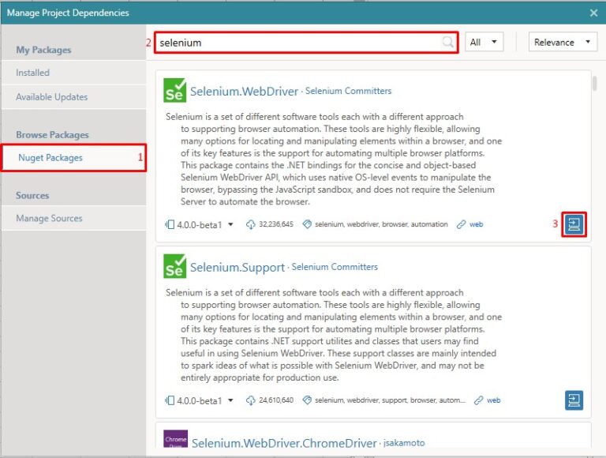The image size is (606, 458).
Task: Click the search magnifier icon
Action: point(447,42)
